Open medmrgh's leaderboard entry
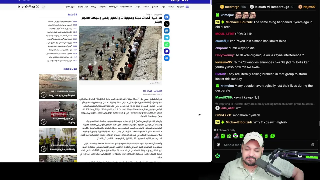The image size is (320, 180). click(233, 7)
